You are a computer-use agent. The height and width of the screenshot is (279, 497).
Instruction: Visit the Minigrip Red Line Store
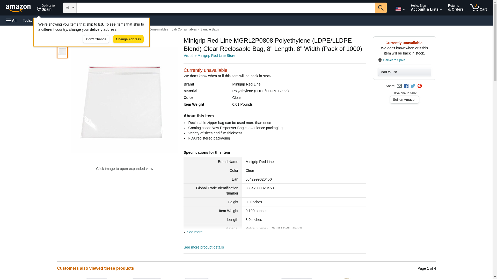pos(209,56)
